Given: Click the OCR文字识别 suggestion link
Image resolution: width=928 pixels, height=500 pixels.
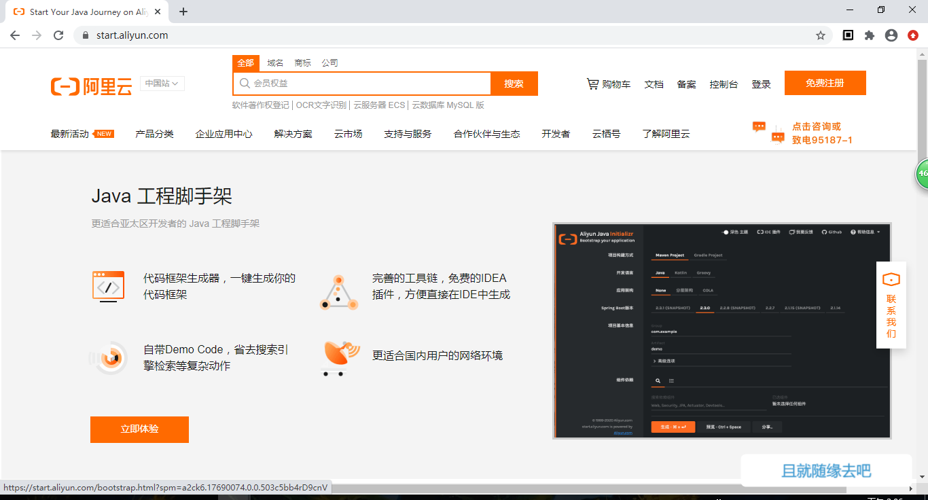Looking at the screenshot, I should [321, 105].
